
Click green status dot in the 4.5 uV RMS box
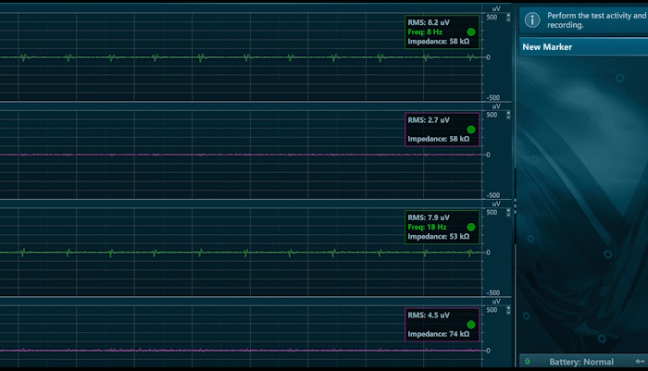[470, 325]
